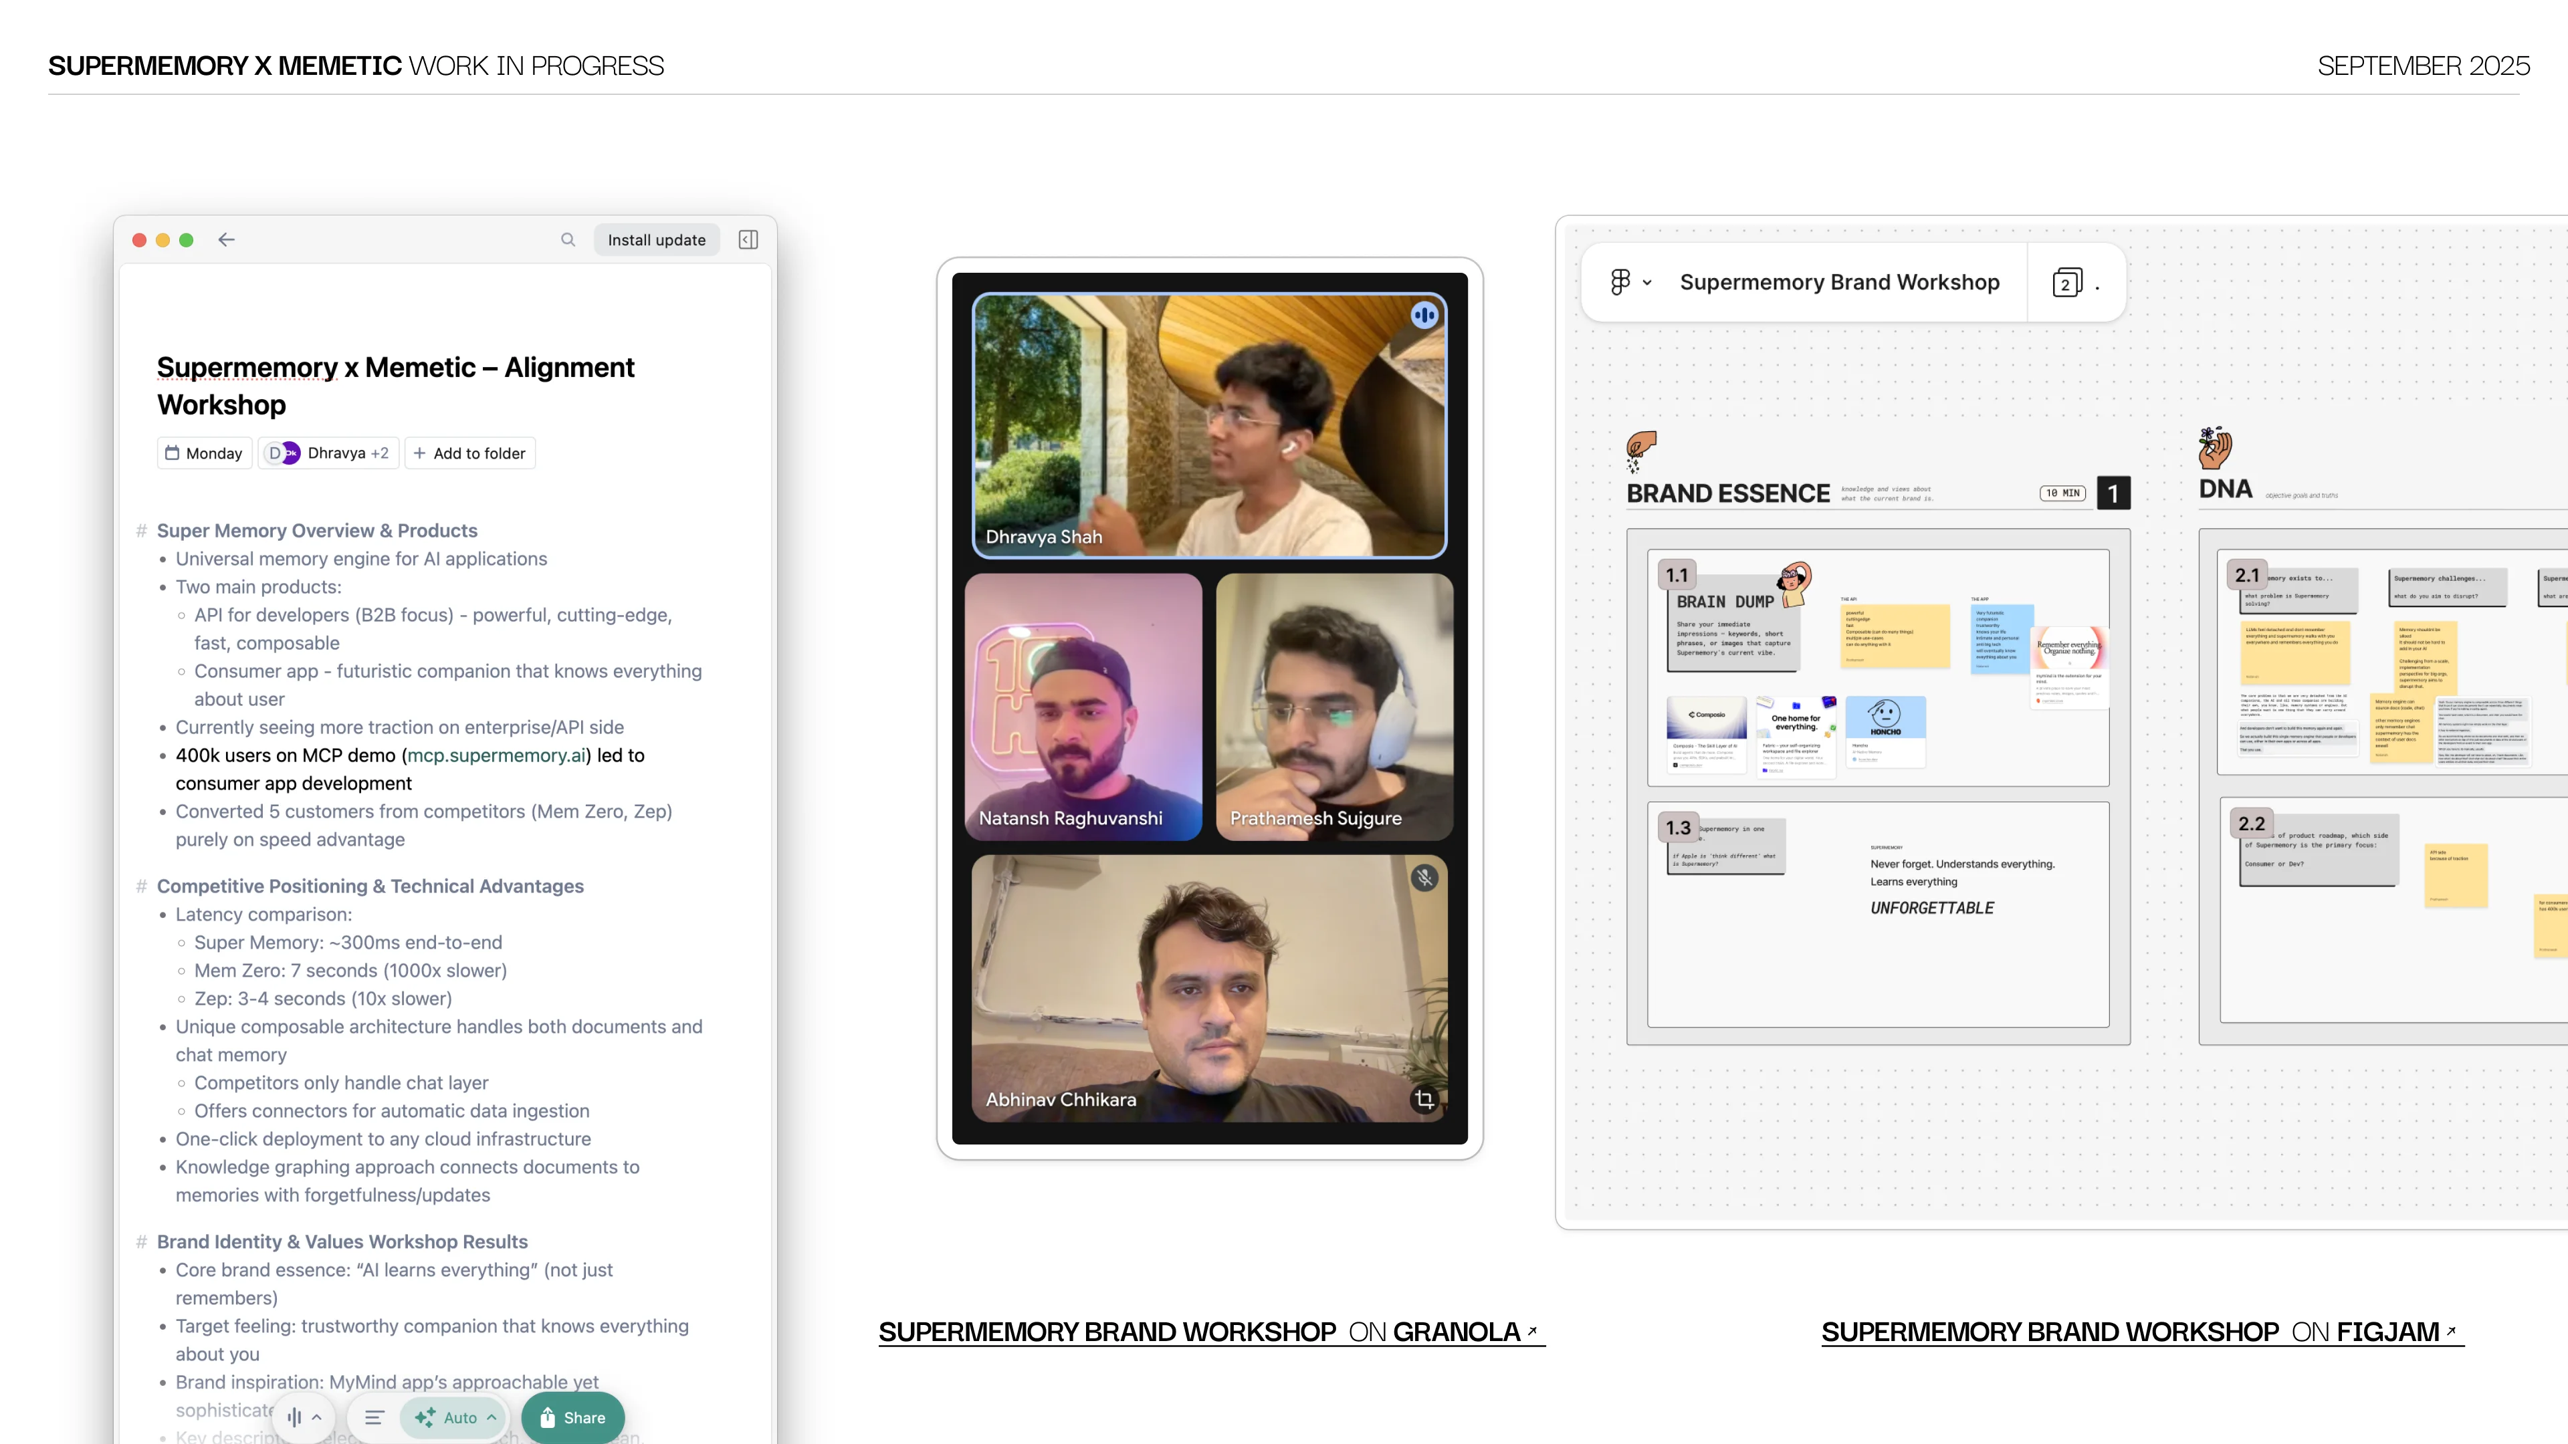Switch to raw notes lines view
The width and height of the screenshot is (2568, 1444).
[374, 1417]
